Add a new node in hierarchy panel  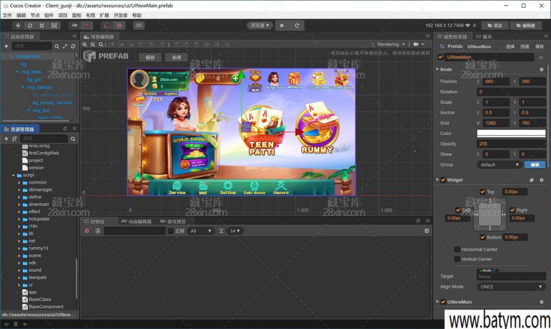(x=6, y=46)
